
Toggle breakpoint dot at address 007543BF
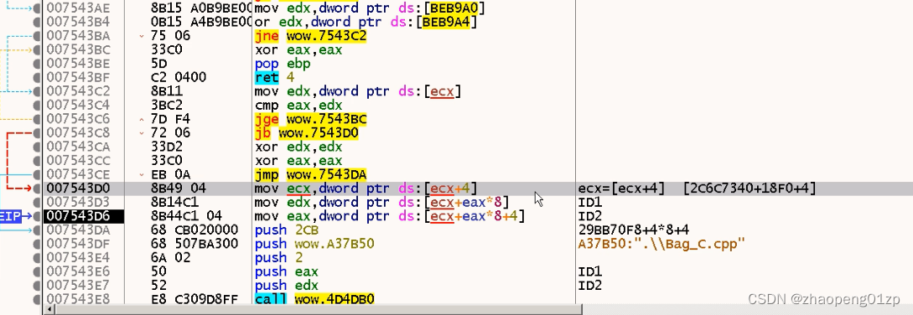click(37, 77)
